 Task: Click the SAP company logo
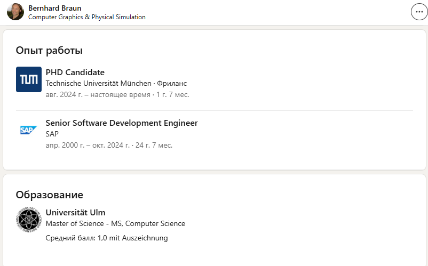click(x=29, y=130)
